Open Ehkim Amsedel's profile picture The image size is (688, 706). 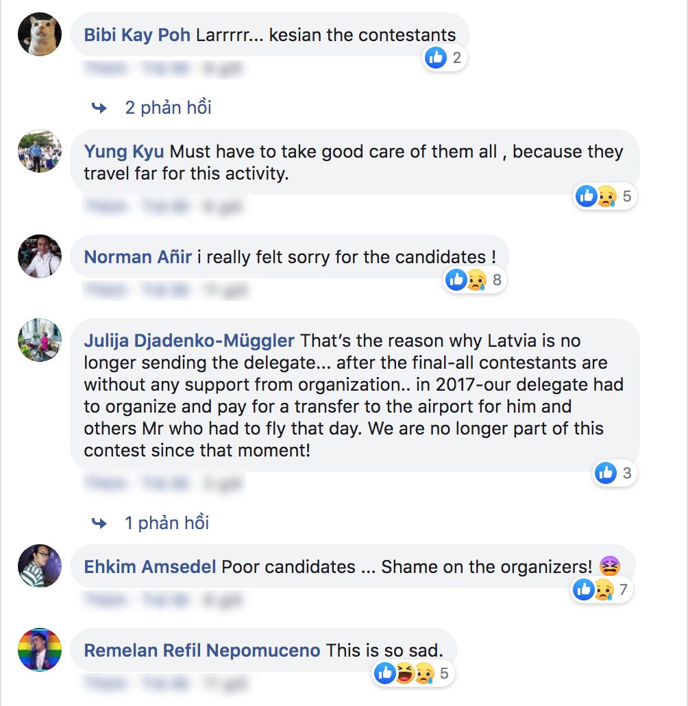[40, 567]
